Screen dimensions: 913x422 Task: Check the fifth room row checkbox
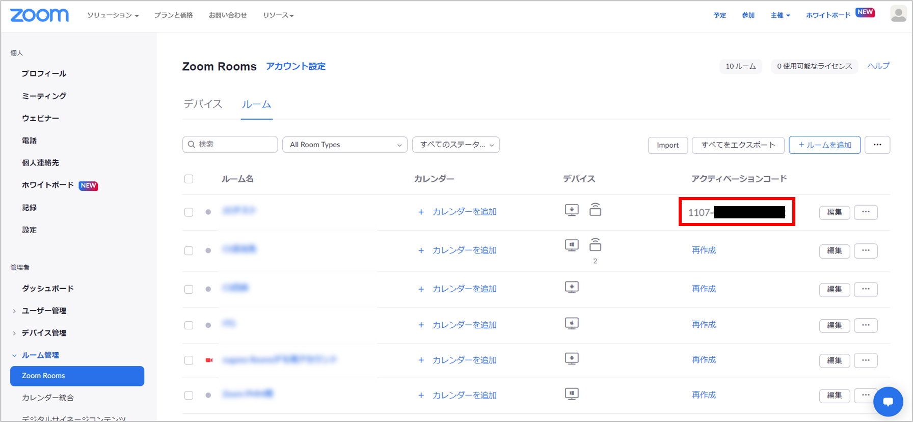click(x=189, y=360)
